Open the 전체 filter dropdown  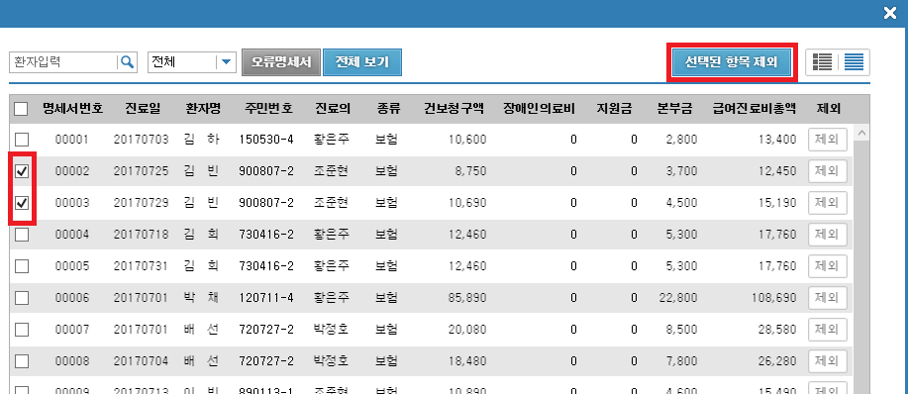(x=192, y=62)
